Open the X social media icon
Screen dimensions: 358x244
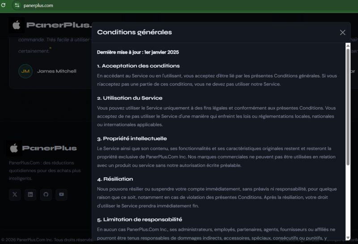pyautogui.click(x=15, y=195)
